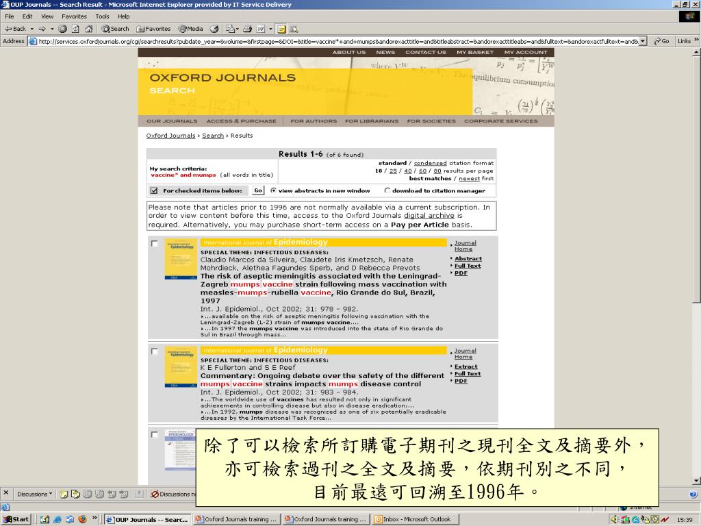Open the Tools menu

[x=103, y=16]
